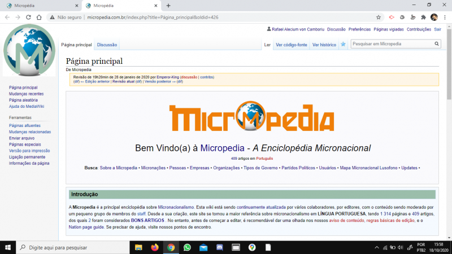Open Ligação permanente link

[27, 157]
